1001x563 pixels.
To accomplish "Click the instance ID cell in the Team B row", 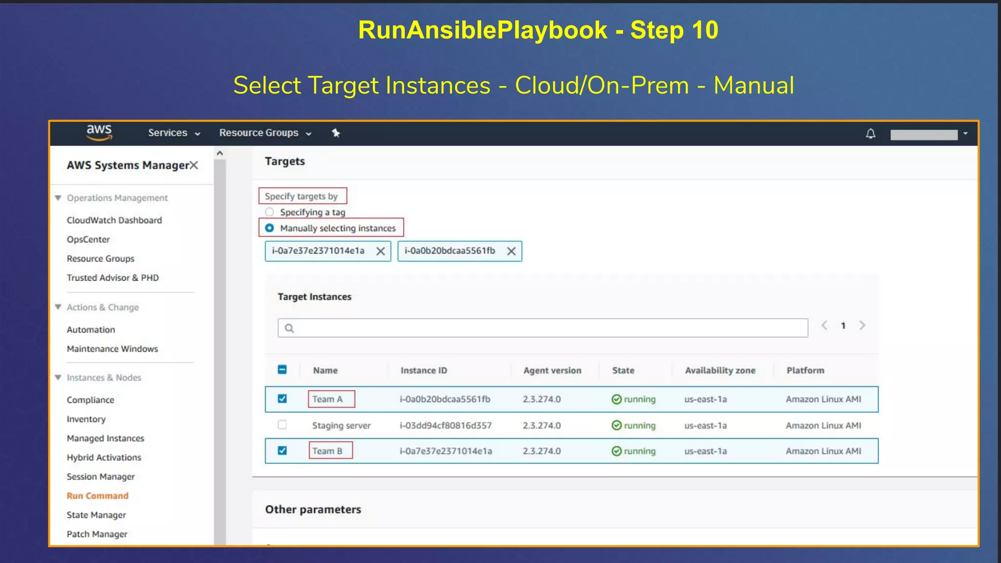I will pyautogui.click(x=446, y=451).
